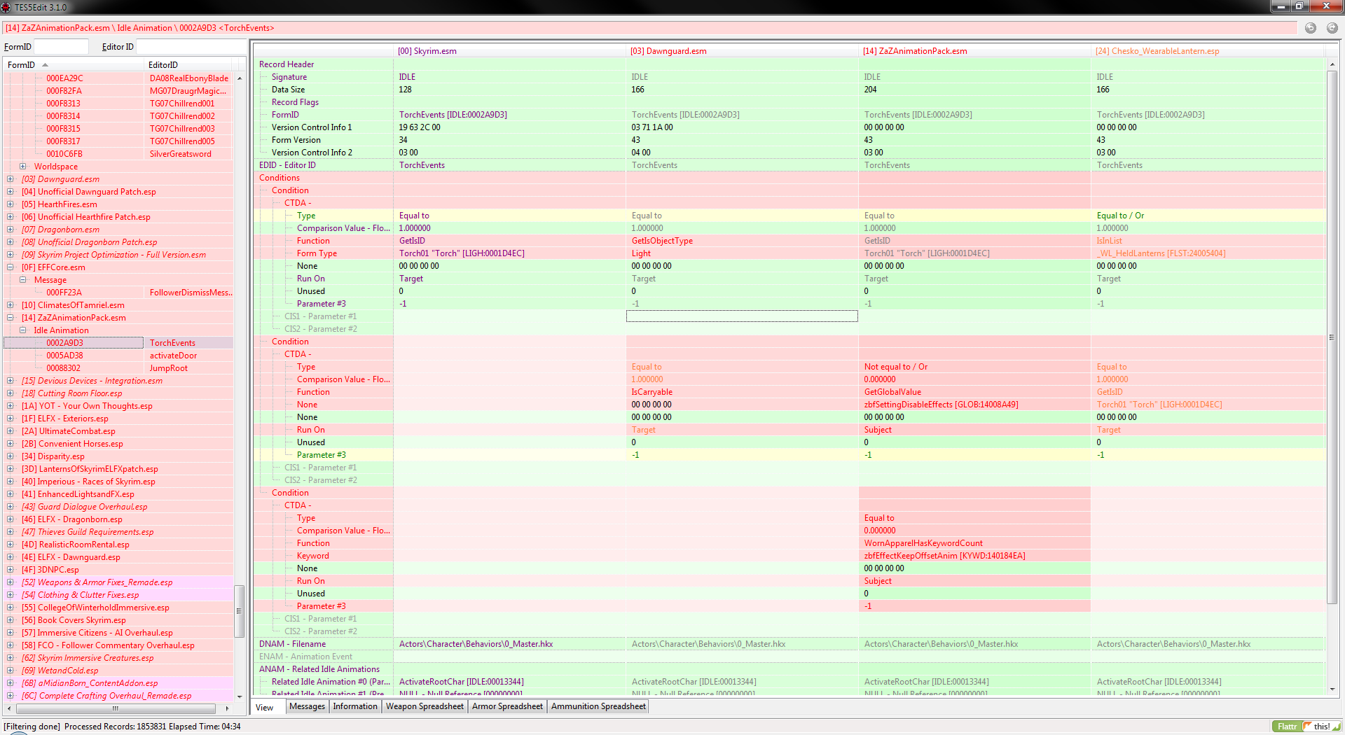Open the Armor Spreadsheet tab
The image size is (1345, 735).
[507, 706]
